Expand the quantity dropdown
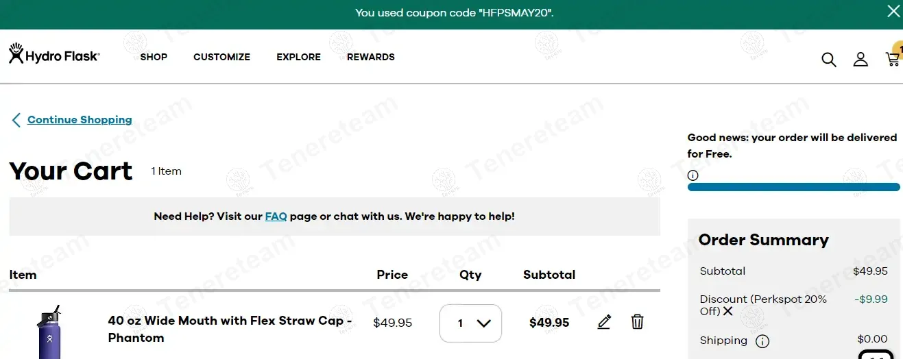This screenshot has height=359, width=903. coord(470,323)
